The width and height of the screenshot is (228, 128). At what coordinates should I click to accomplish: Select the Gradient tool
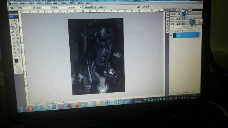[17, 38]
